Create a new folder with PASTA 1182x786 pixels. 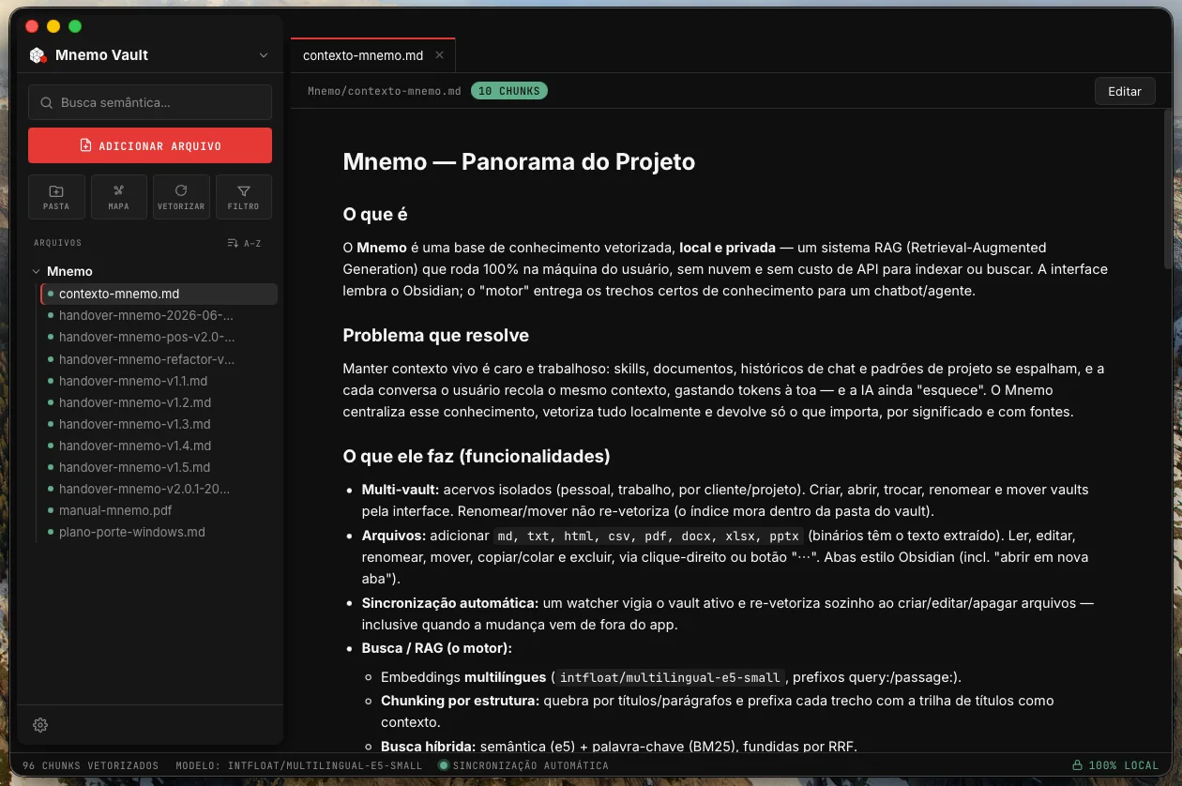(56, 197)
